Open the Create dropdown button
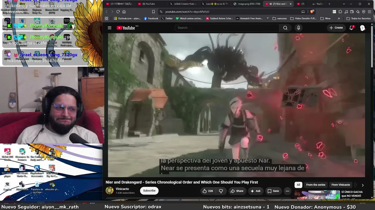 (x=336, y=28)
